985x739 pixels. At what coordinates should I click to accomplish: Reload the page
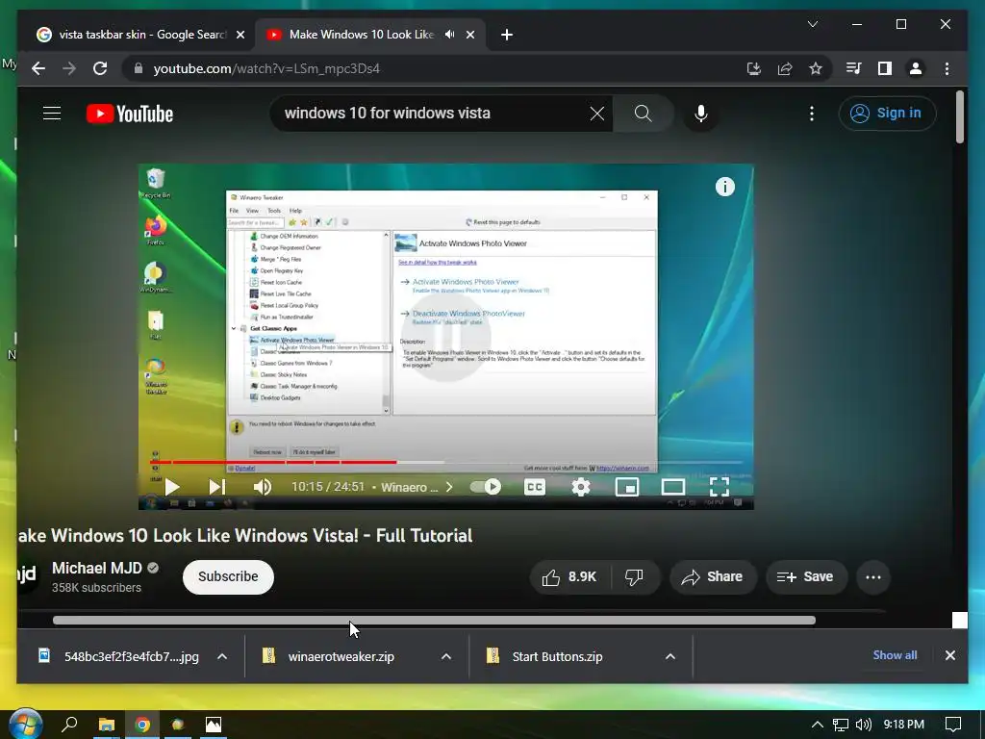100,68
